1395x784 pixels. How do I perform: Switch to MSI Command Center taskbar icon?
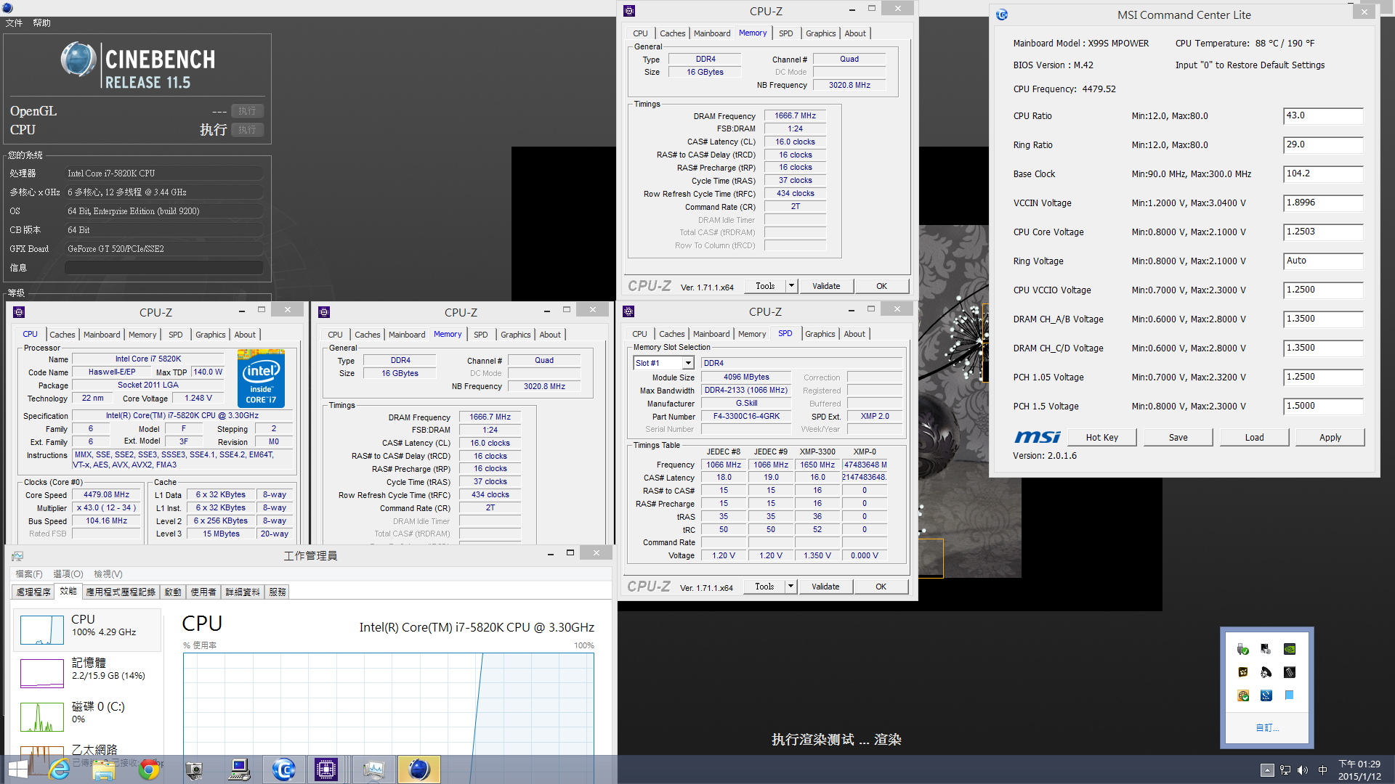(283, 769)
